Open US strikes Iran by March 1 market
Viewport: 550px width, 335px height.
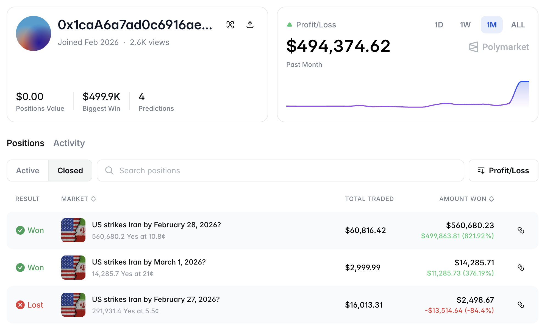149,262
